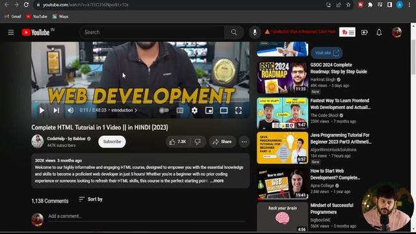Screen dimensions: 416x234
Task: Open the TubeBuddy extension menu button
Action: coord(347,32)
